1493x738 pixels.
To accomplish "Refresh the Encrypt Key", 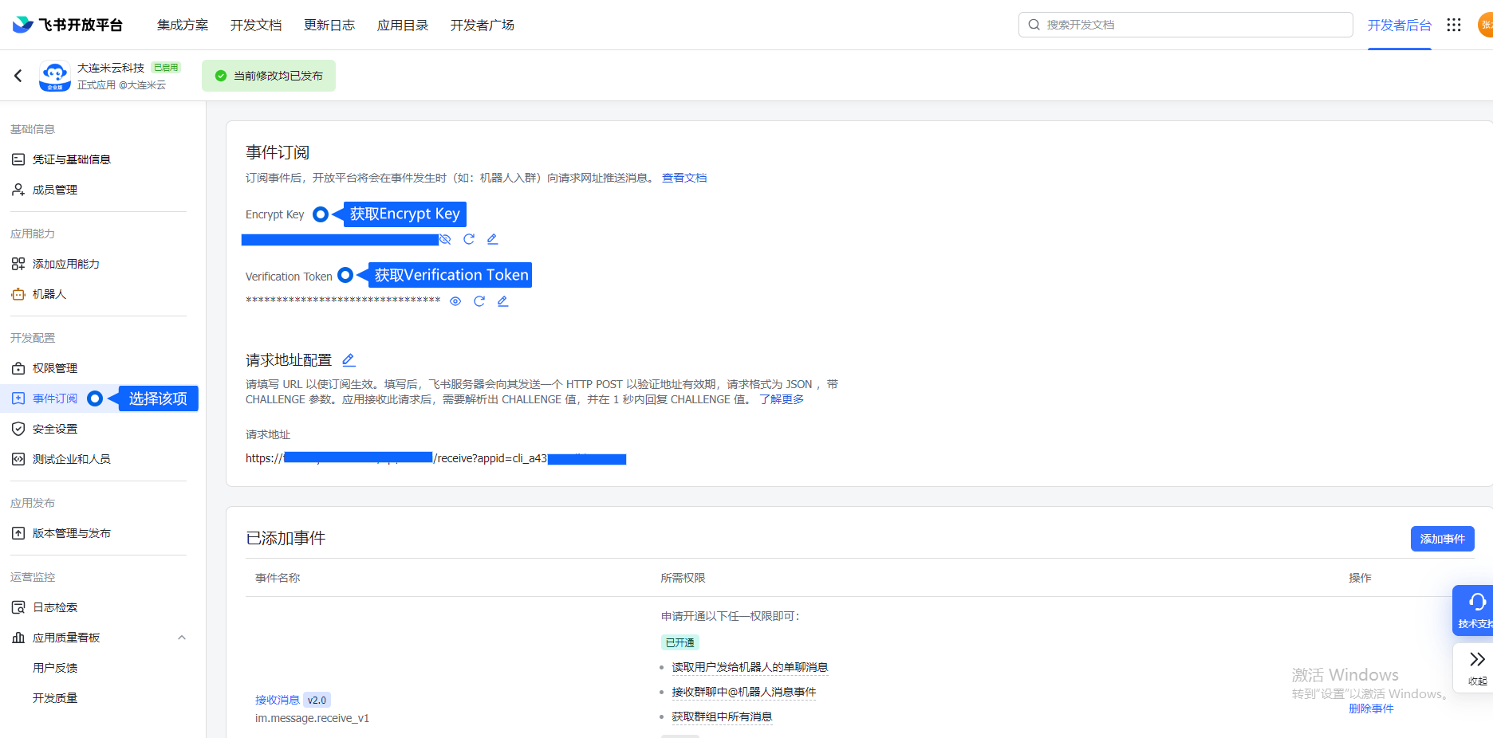I will (469, 239).
